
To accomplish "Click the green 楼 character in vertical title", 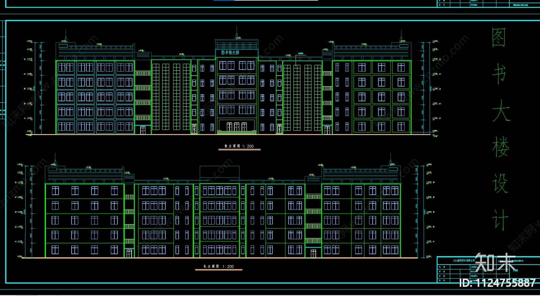I will click(x=501, y=147).
